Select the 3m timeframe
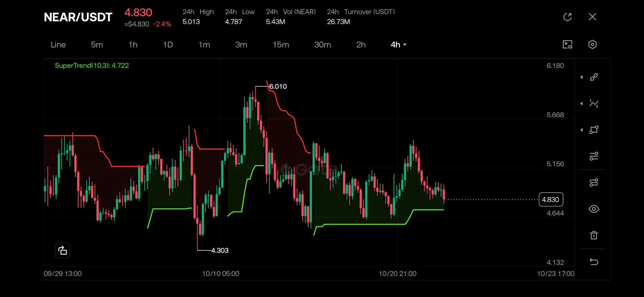The height and width of the screenshot is (297, 644). coord(241,44)
